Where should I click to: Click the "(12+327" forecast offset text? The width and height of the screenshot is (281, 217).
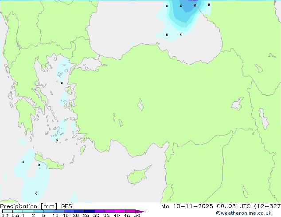pyautogui.click(x=267, y=206)
